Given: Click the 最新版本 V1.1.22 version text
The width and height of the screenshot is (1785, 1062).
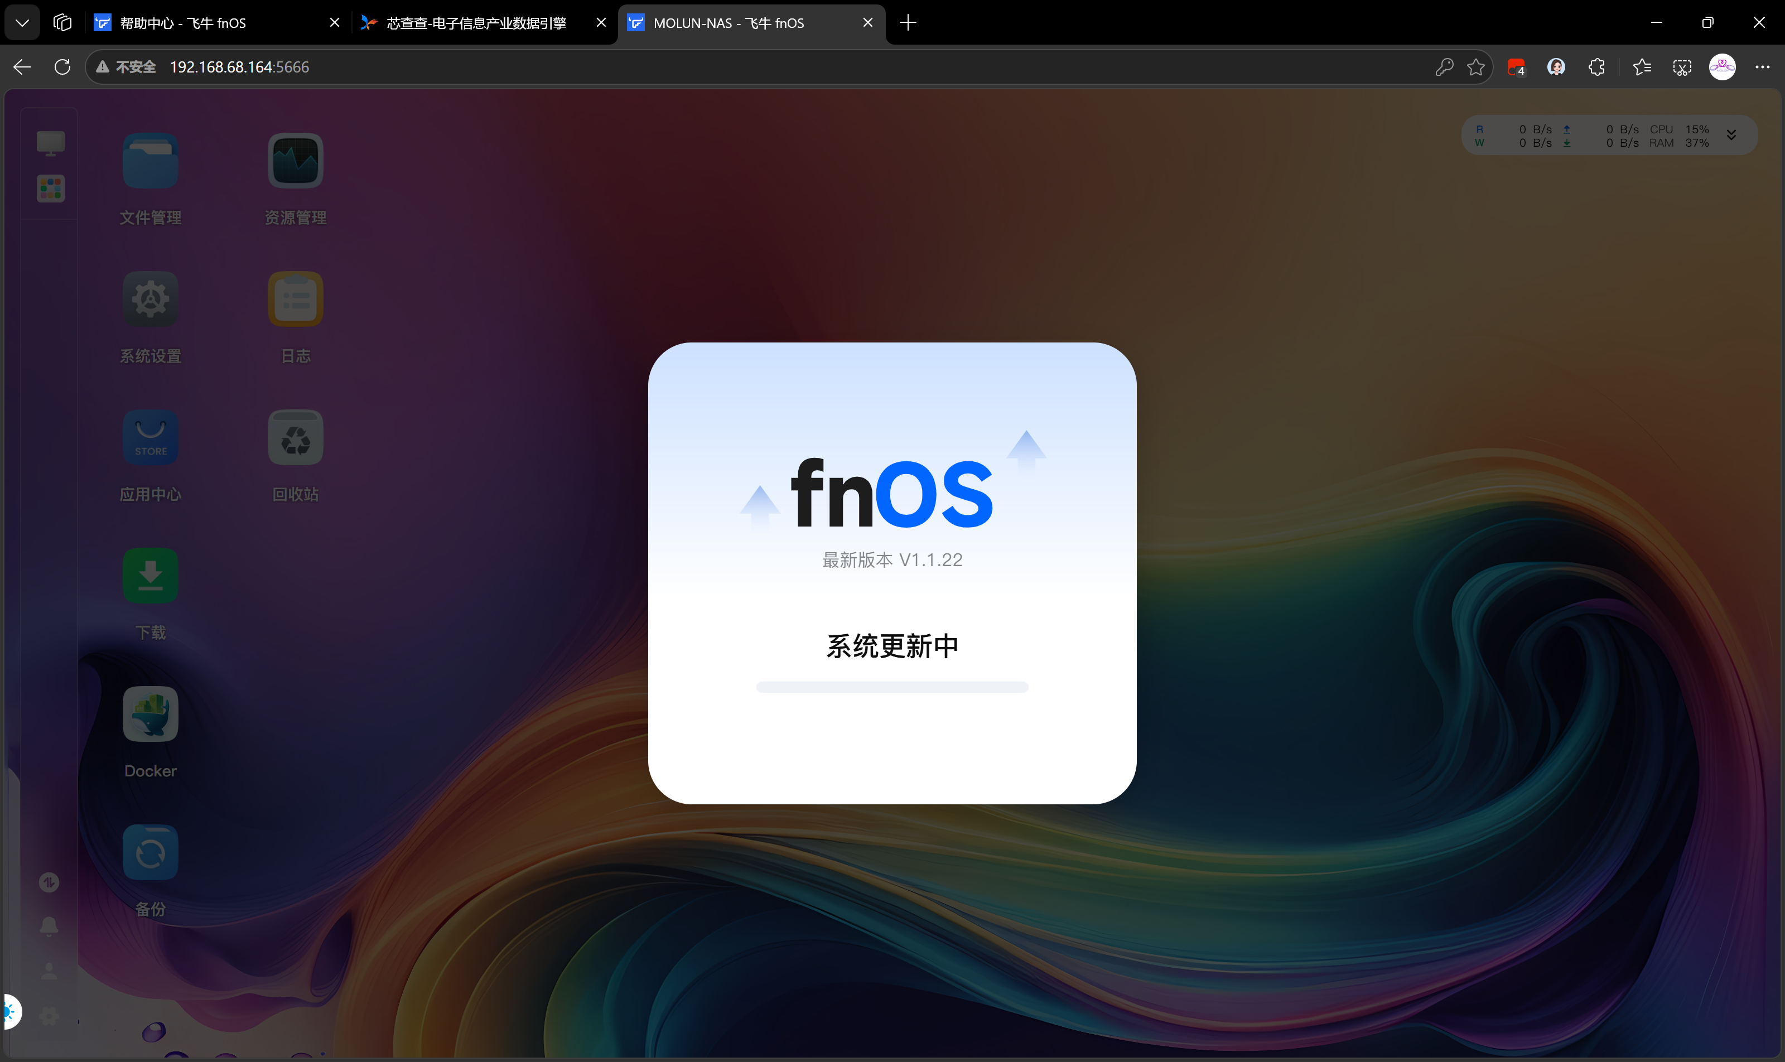Looking at the screenshot, I should pos(892,559).
